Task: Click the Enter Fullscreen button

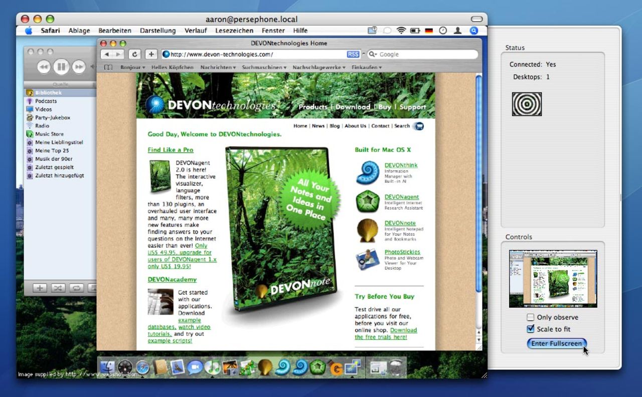Action: [x=556, y=343]
